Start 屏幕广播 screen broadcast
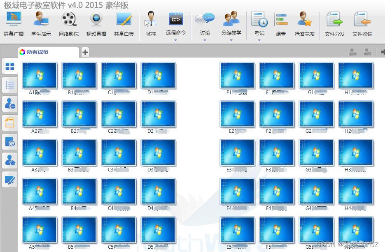The width and height of the screenshot is (385, 252). point(14,24)
